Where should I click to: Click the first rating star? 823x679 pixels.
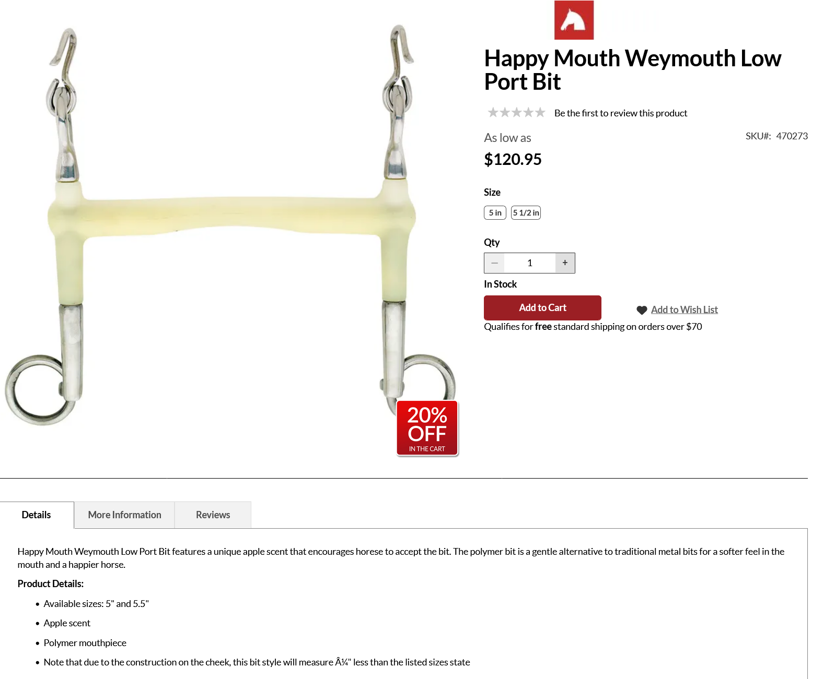click(x=493, y=113)
